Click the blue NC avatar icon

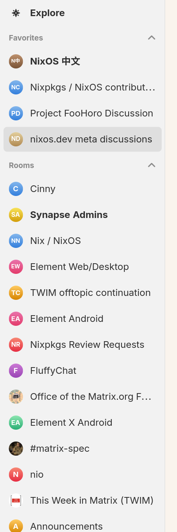click(x=16, y=87)
